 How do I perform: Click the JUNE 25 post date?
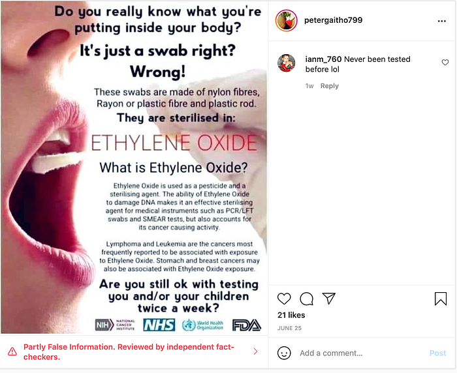[289, 328]
